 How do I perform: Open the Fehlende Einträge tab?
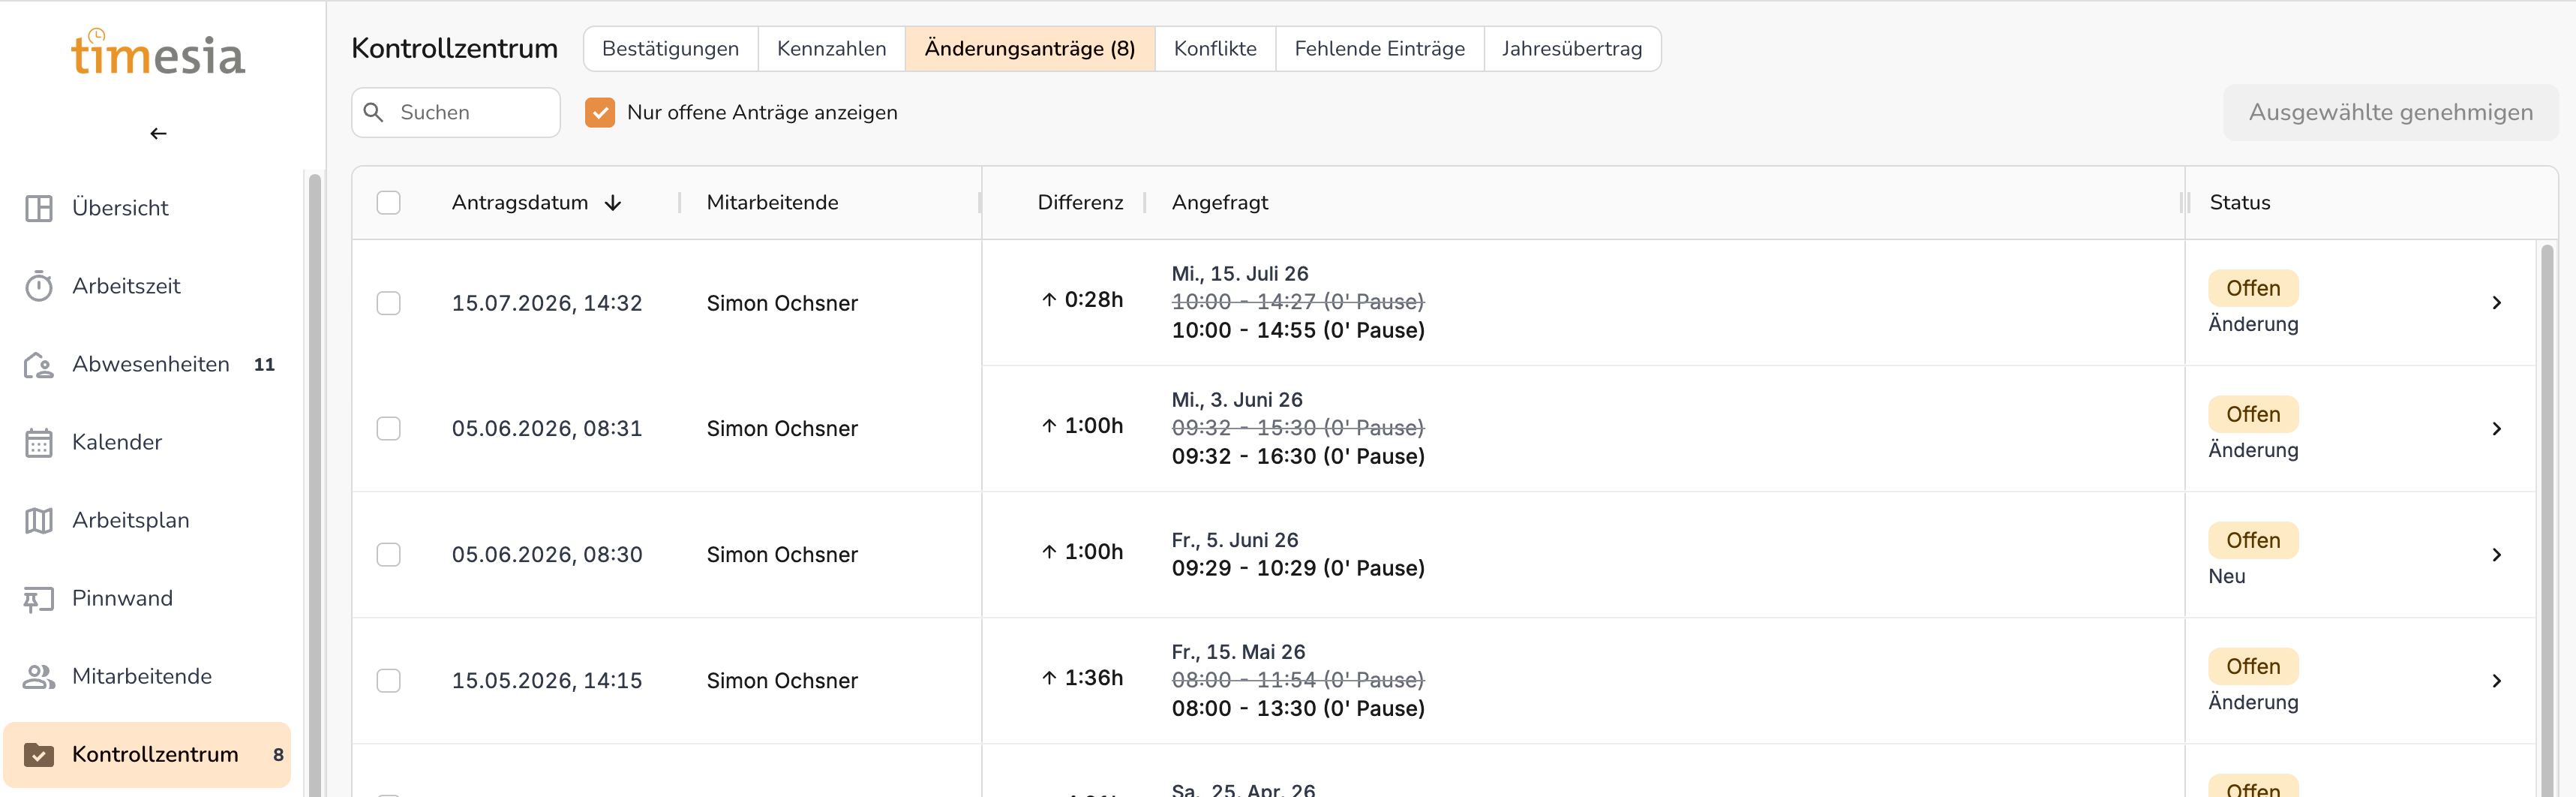click(x=1379, y=49)
